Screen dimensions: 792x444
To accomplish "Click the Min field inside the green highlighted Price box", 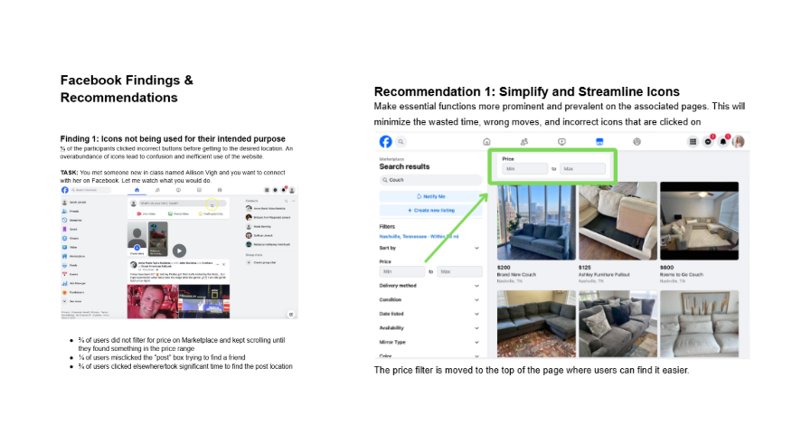I will [524, 169].
